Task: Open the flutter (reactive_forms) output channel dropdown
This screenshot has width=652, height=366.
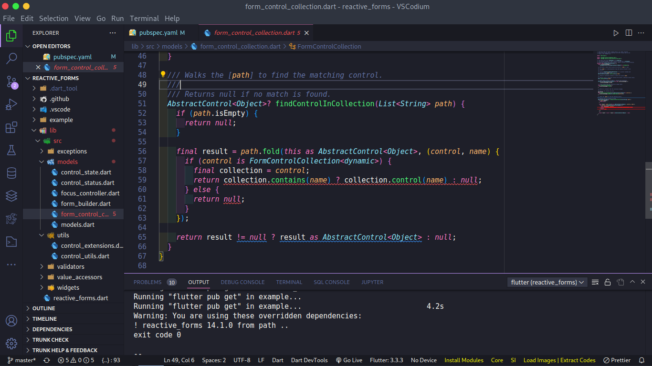Action: coord(547,282)
